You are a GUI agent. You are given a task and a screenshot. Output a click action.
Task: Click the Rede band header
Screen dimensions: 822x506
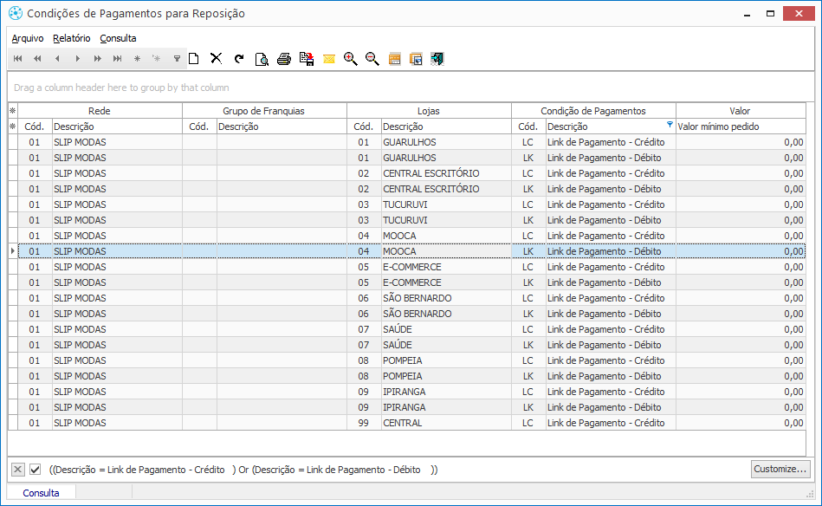tap(100, 111)
